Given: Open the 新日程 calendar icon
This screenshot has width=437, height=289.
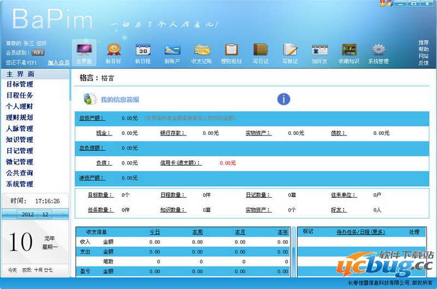Looking at the screenshot, I should [143, 50].
